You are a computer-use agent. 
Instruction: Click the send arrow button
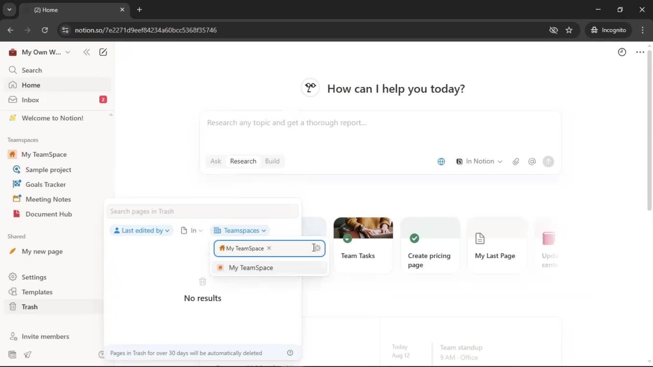[x=548, y=161]
